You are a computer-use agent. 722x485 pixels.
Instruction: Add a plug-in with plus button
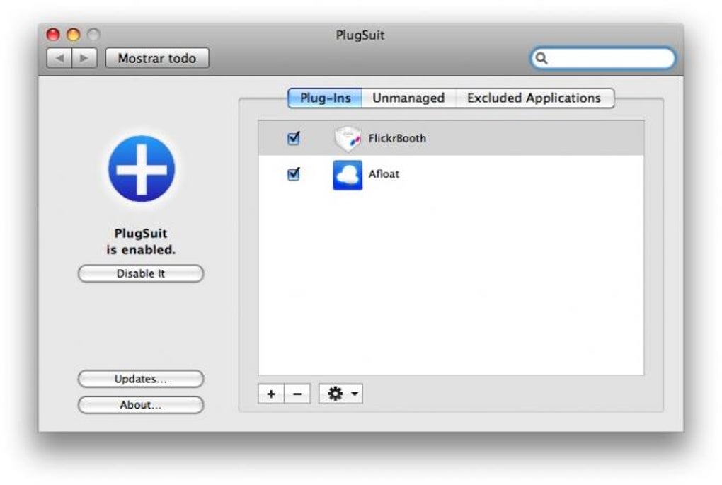click(271, 394)
